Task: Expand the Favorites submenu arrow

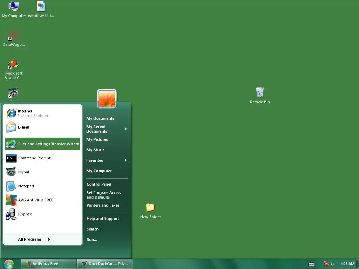Action: (x=126, y=160)
